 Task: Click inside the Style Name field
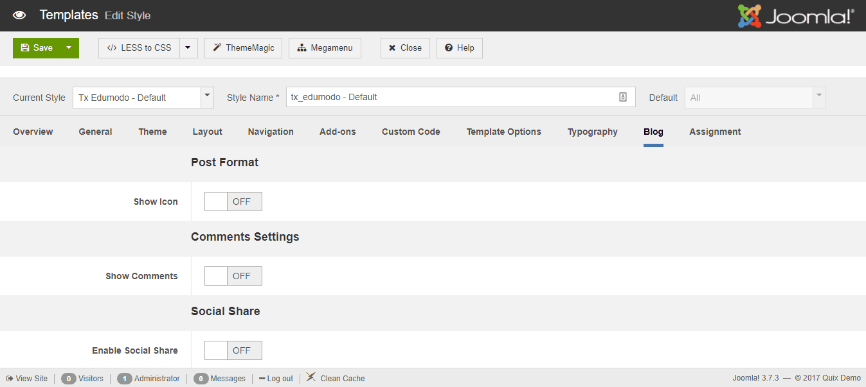tap(450, 97)
